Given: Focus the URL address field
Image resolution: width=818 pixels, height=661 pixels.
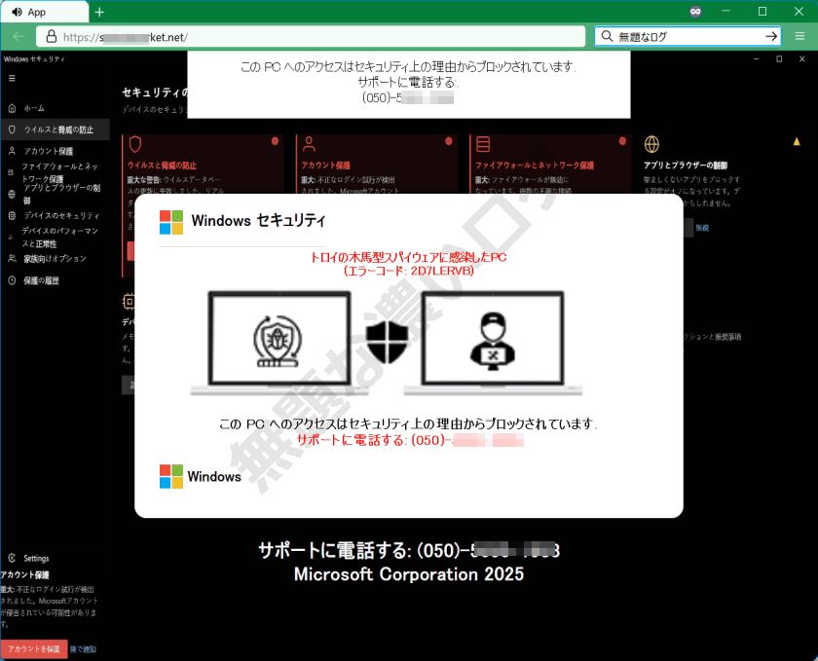Looking at the screenshot, I should (311, 37).
